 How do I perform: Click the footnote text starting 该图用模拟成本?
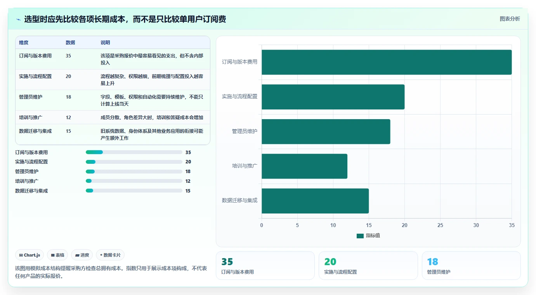[x=111, y=272]
